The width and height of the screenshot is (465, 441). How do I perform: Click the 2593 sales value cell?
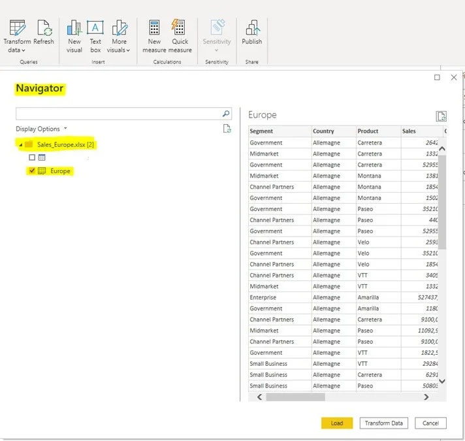click(x=419, y=242)
